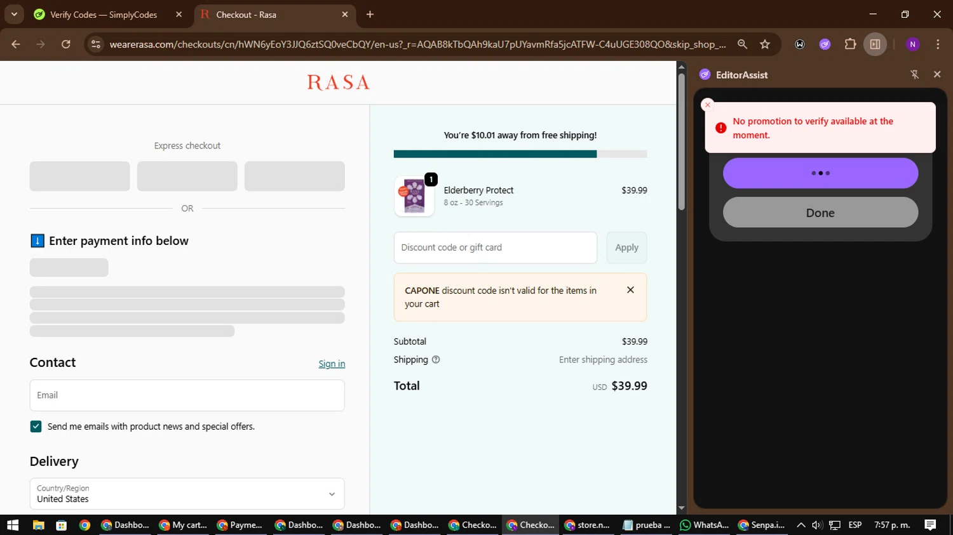Bookmark this page with the star icon
The height and width of the screenshot is (535, 953).
pos(765,44)
